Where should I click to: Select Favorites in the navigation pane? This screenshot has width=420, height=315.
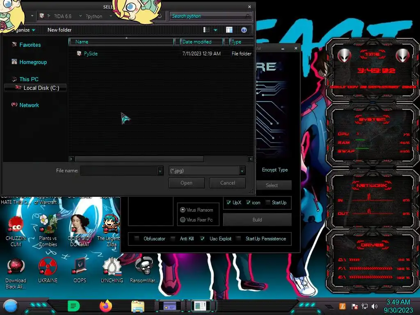click(x=30, y=45)
